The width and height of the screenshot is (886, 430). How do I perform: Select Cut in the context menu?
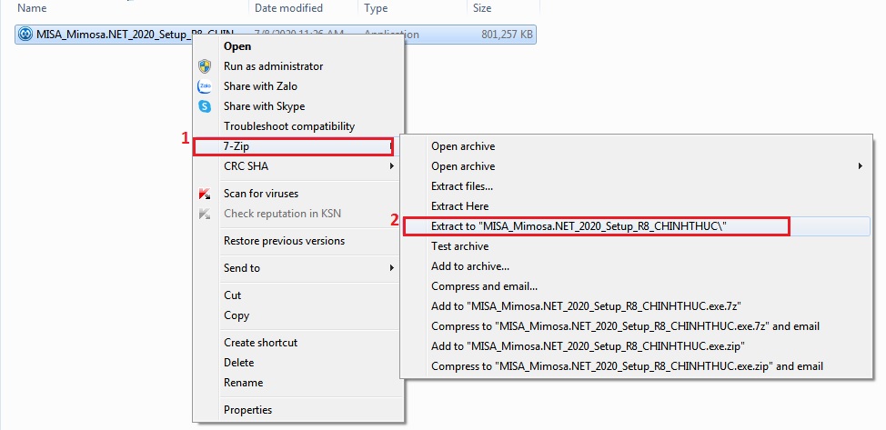click(x=232, y=295)
